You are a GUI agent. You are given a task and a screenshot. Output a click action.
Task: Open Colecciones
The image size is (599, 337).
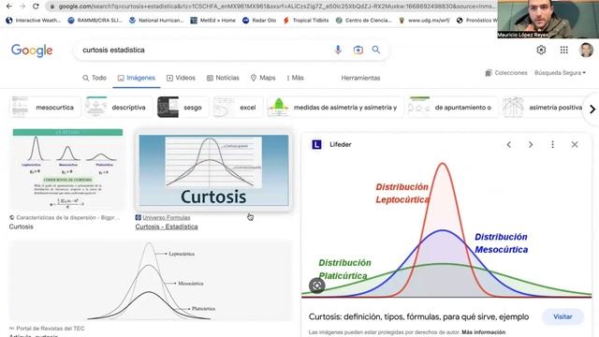click(506, 73)
